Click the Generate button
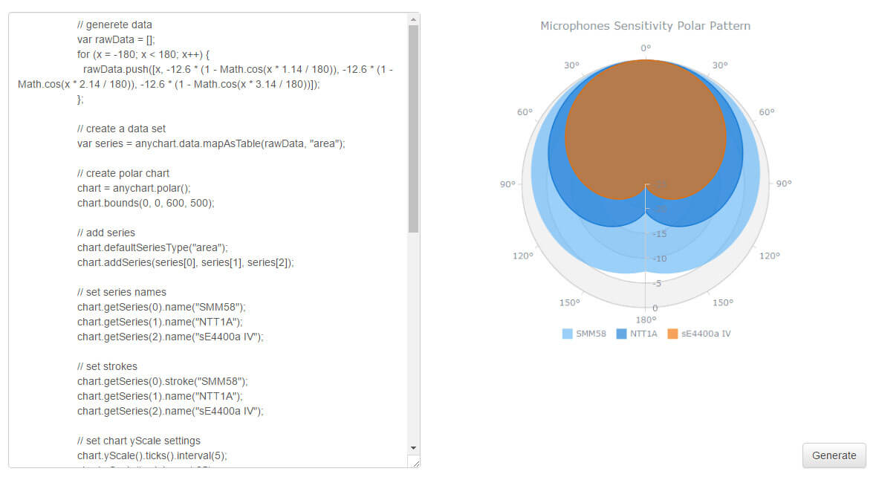This screenshot has height=477, width=876. tap(834, 455)
